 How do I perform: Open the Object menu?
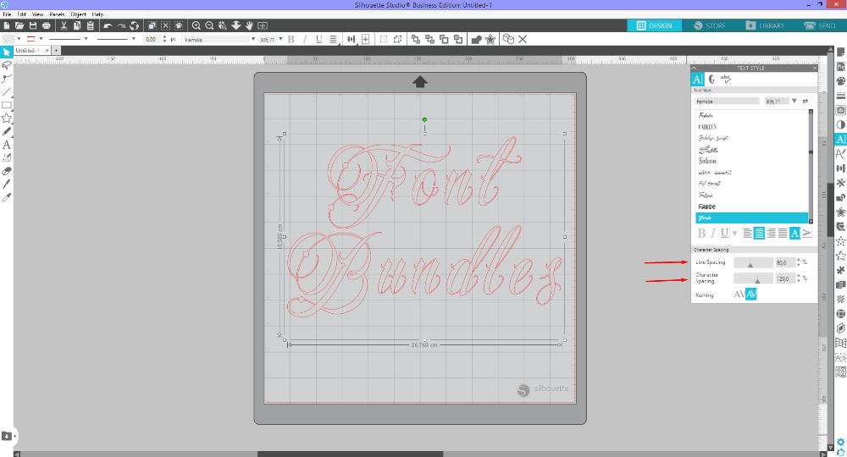[x=78, y=14]
